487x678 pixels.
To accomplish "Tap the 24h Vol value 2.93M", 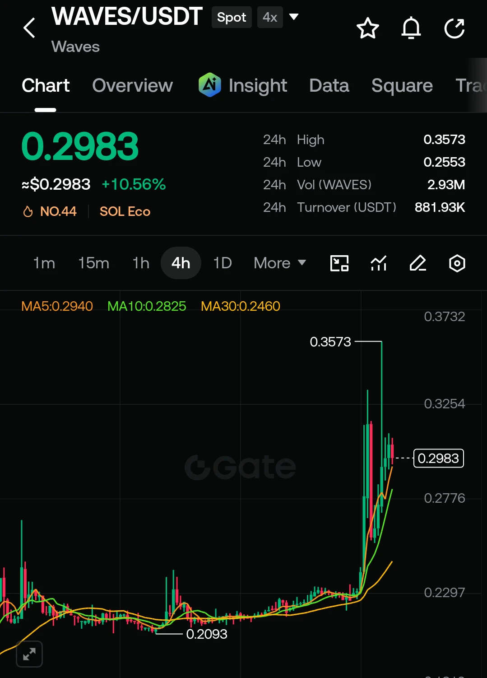I will click(x=446, y=185).
